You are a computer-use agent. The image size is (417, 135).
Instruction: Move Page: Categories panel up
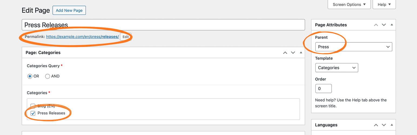[x=285, y=53]
